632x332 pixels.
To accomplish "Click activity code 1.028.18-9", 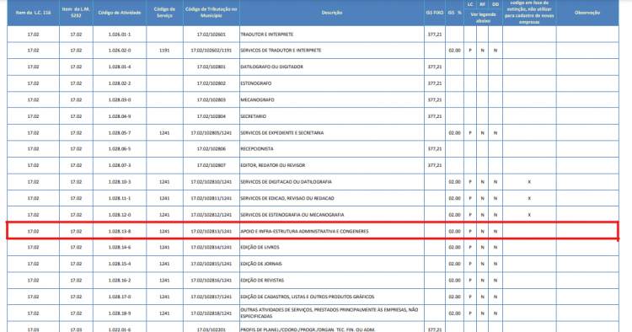I will (120, 313).
